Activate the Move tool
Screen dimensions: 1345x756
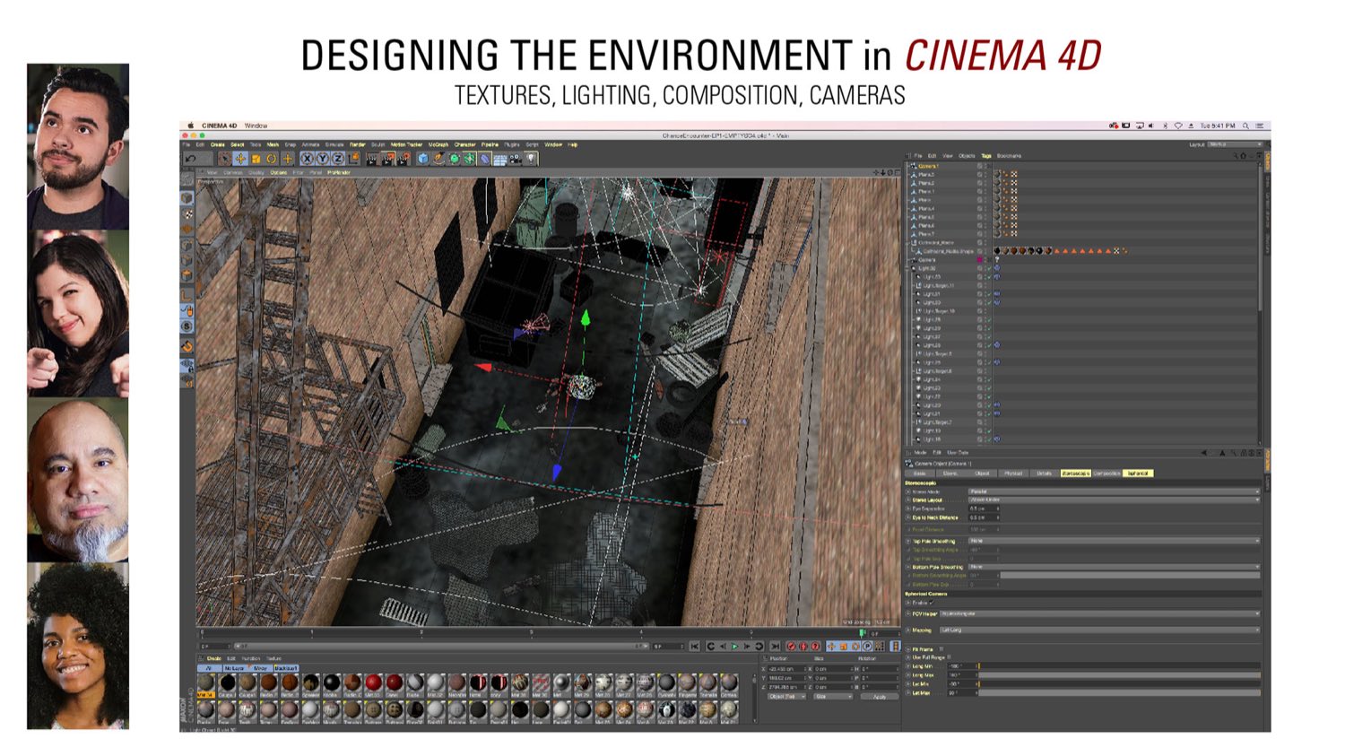[x=240, y=159]
